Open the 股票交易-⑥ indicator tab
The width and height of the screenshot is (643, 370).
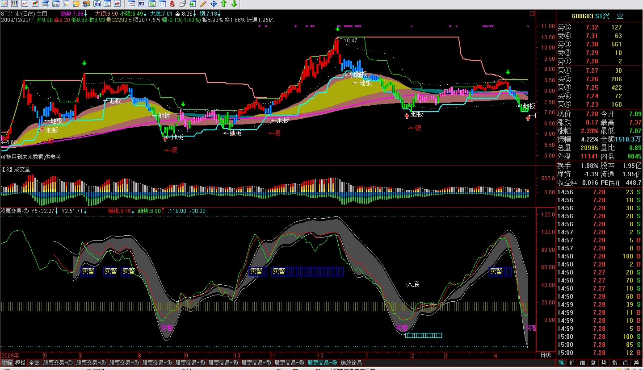(223, 363)
